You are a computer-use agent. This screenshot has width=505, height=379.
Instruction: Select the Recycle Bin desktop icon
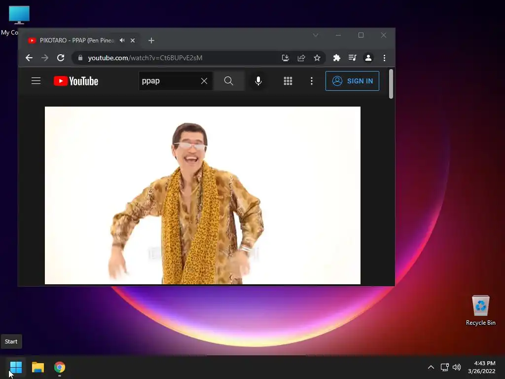[480, 311]
